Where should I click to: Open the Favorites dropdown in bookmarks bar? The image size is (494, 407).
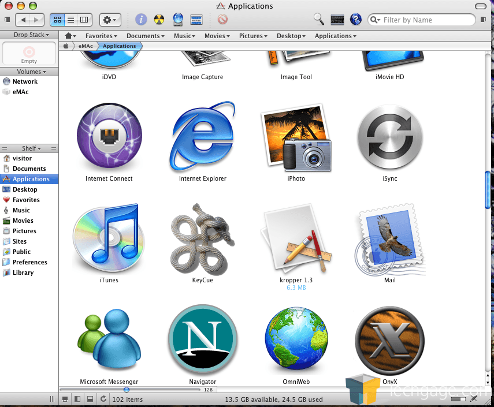[x=101, y=36]
